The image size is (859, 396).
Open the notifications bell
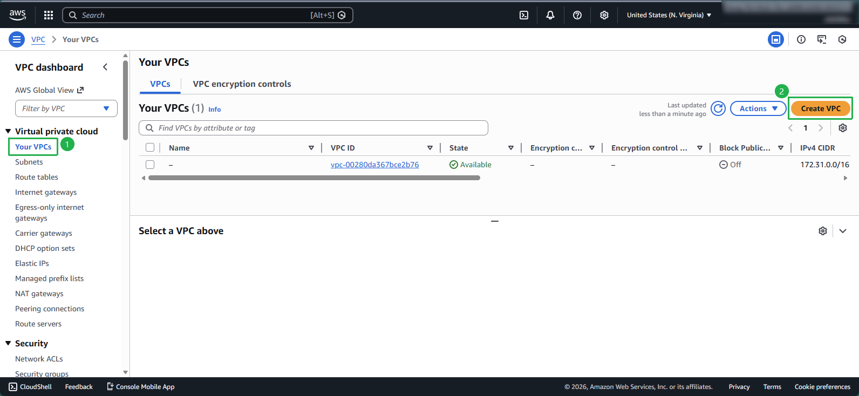(550, 15)
